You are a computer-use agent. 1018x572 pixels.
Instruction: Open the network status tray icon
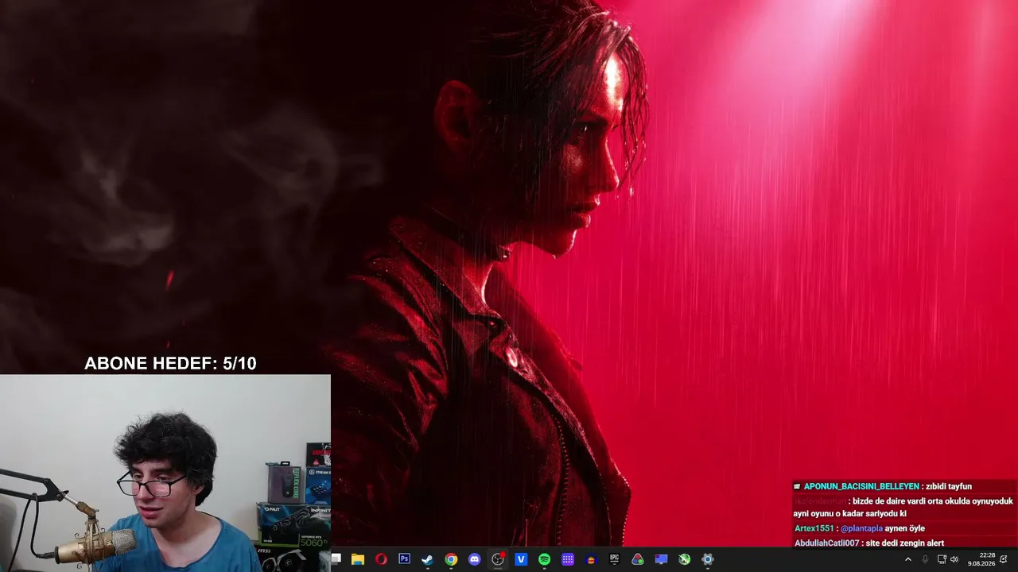941,559
